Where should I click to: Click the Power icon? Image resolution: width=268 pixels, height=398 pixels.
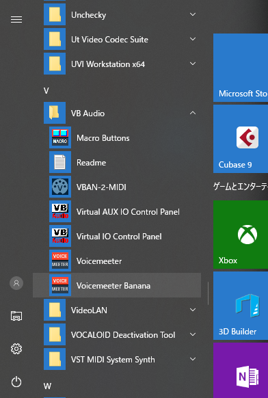pos(16,382)
